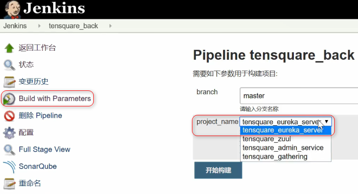This screenshot has height=194, width=358.
Task: Open Build with Parameters link
Action: click(x=55, y=98)
